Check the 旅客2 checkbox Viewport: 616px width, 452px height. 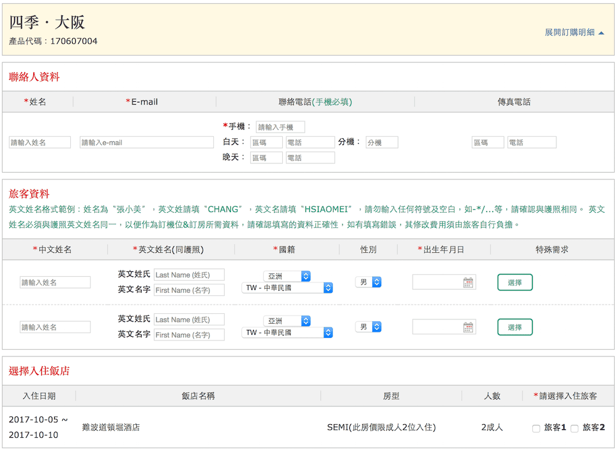point(574,428)
